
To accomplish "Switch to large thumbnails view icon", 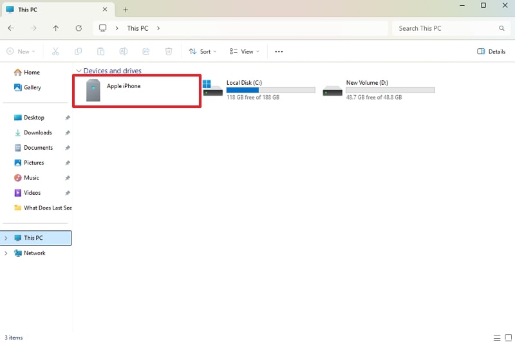I will tap(508, 337).
